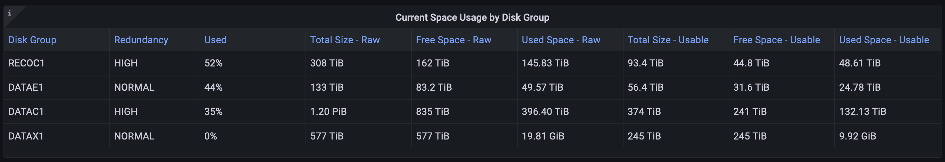The height and width of the screenshot is (162, 945).
Task: Select the 1.20 PiB total size cell
Action: 328,111
